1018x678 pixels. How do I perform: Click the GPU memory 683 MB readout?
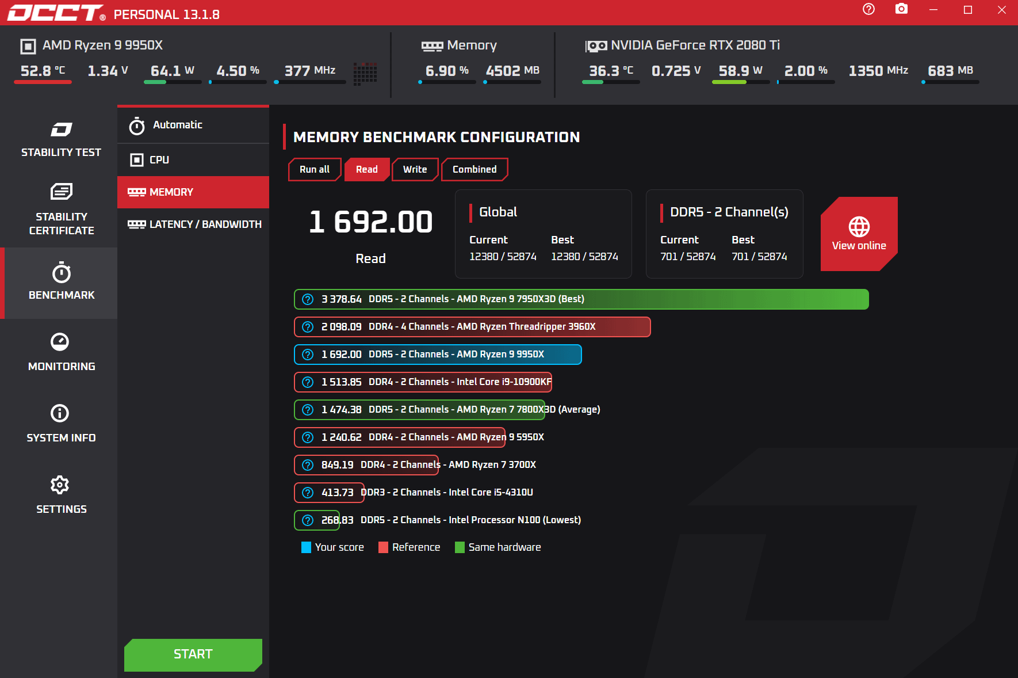[950, 71]
